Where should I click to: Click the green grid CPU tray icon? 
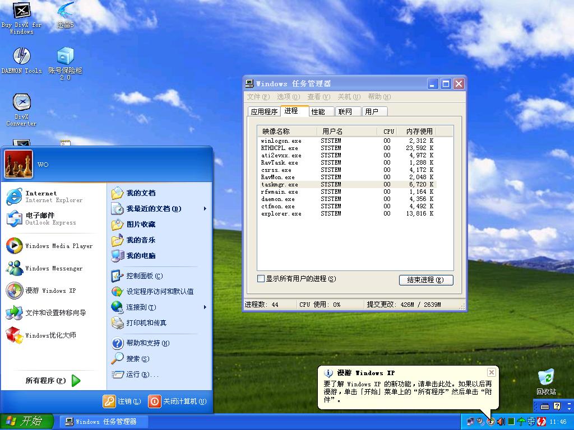click(x=511, y=422)
